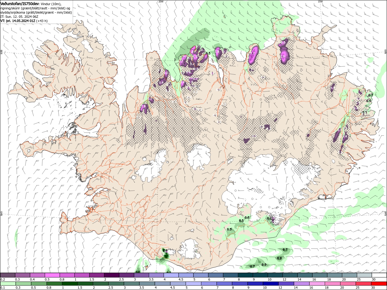Pick the deep blue 10 swatch in lower legend row
The image size is (387, 290).
tap(271, 284)
